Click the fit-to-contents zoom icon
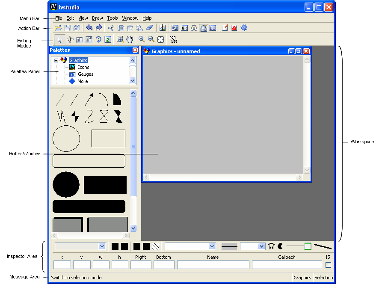The width and height of the screenshot is (388, 284). click(160, 40)
